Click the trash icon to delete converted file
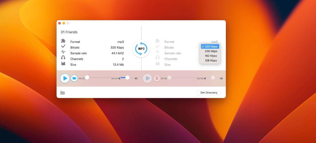316x143 pixels. point(157,78)
